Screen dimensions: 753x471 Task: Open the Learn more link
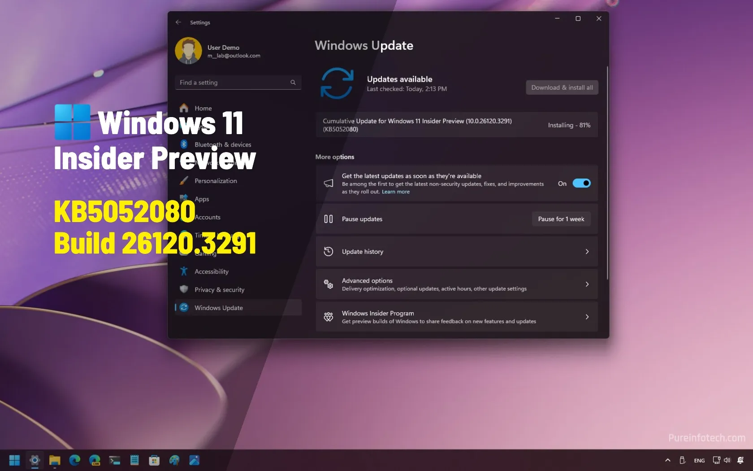pyautogui.click(x=396, y=192)
